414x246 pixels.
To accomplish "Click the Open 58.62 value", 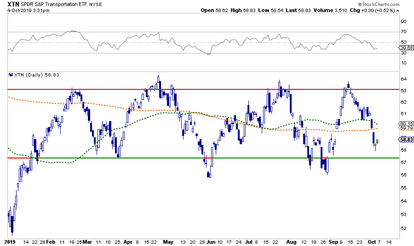I will [214, 10].
